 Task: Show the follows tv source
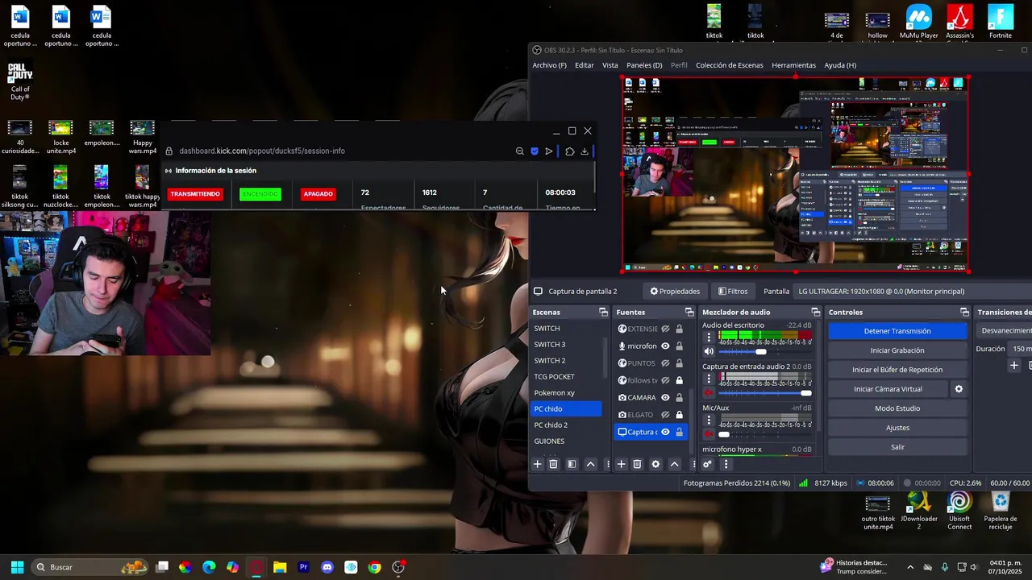point(665,380)
